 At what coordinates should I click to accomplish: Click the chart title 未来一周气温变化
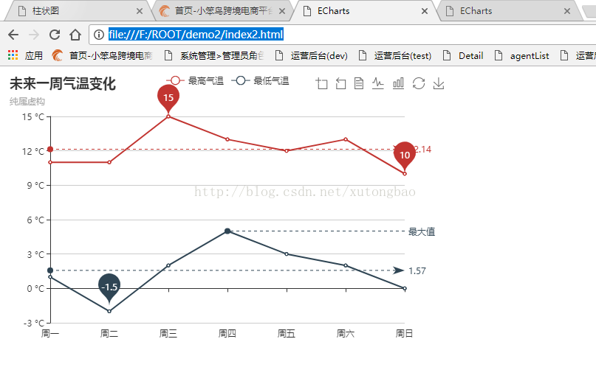63,84
